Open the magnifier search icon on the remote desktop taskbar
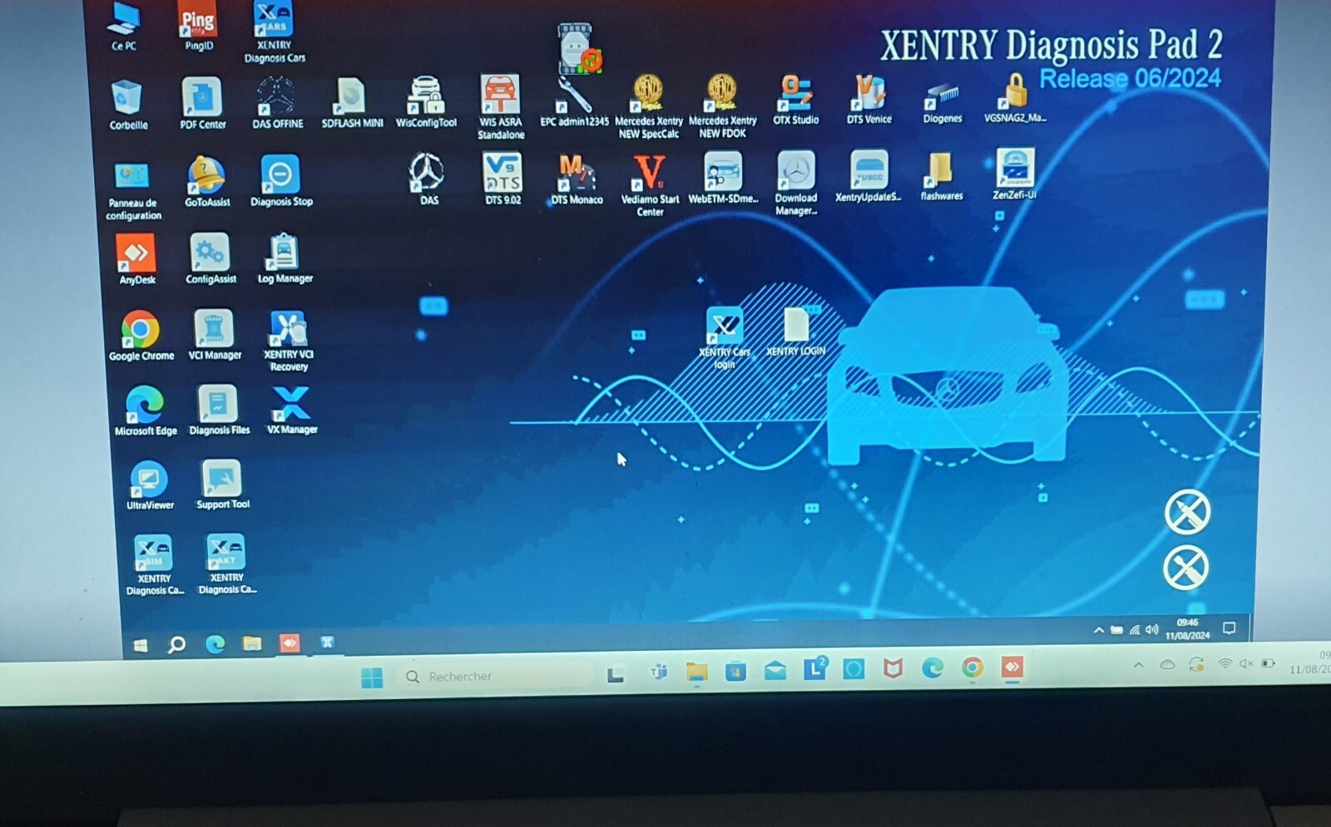The height and width of the screenshot is (827, 1331). click(x=176, y=644)
